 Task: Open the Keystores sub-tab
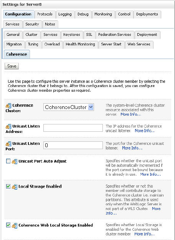pyautogui.click(x=72, y=35)
